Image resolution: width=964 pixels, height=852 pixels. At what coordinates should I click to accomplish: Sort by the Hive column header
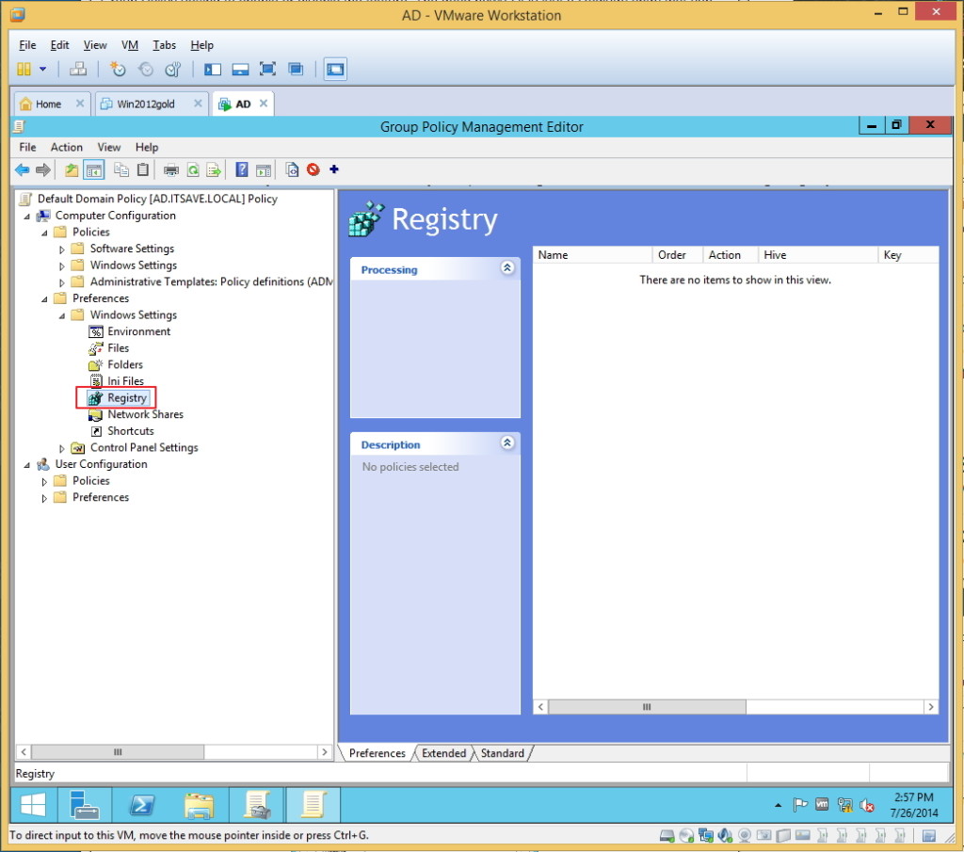(818, 255)
